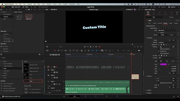Viewport: 180px width, 101px height.
Task: Collapse the Master bin tree
Action: pos(1,12)
